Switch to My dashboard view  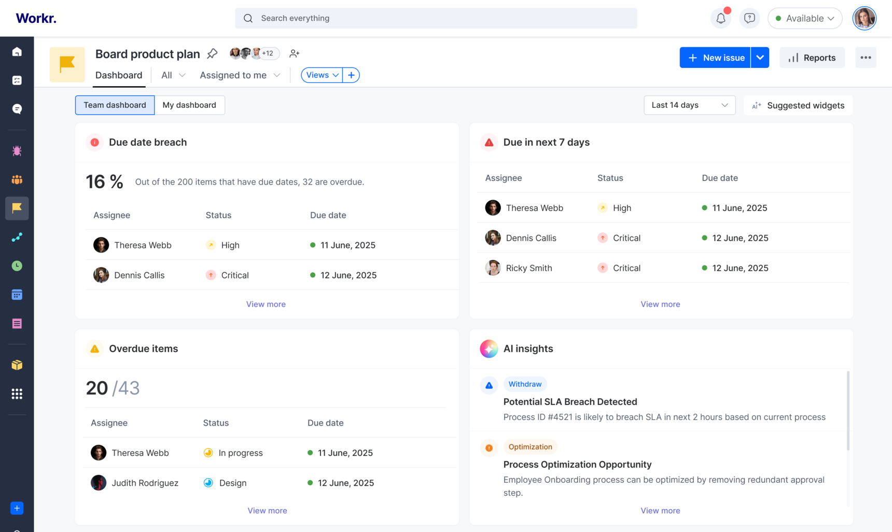pos(189,105)
